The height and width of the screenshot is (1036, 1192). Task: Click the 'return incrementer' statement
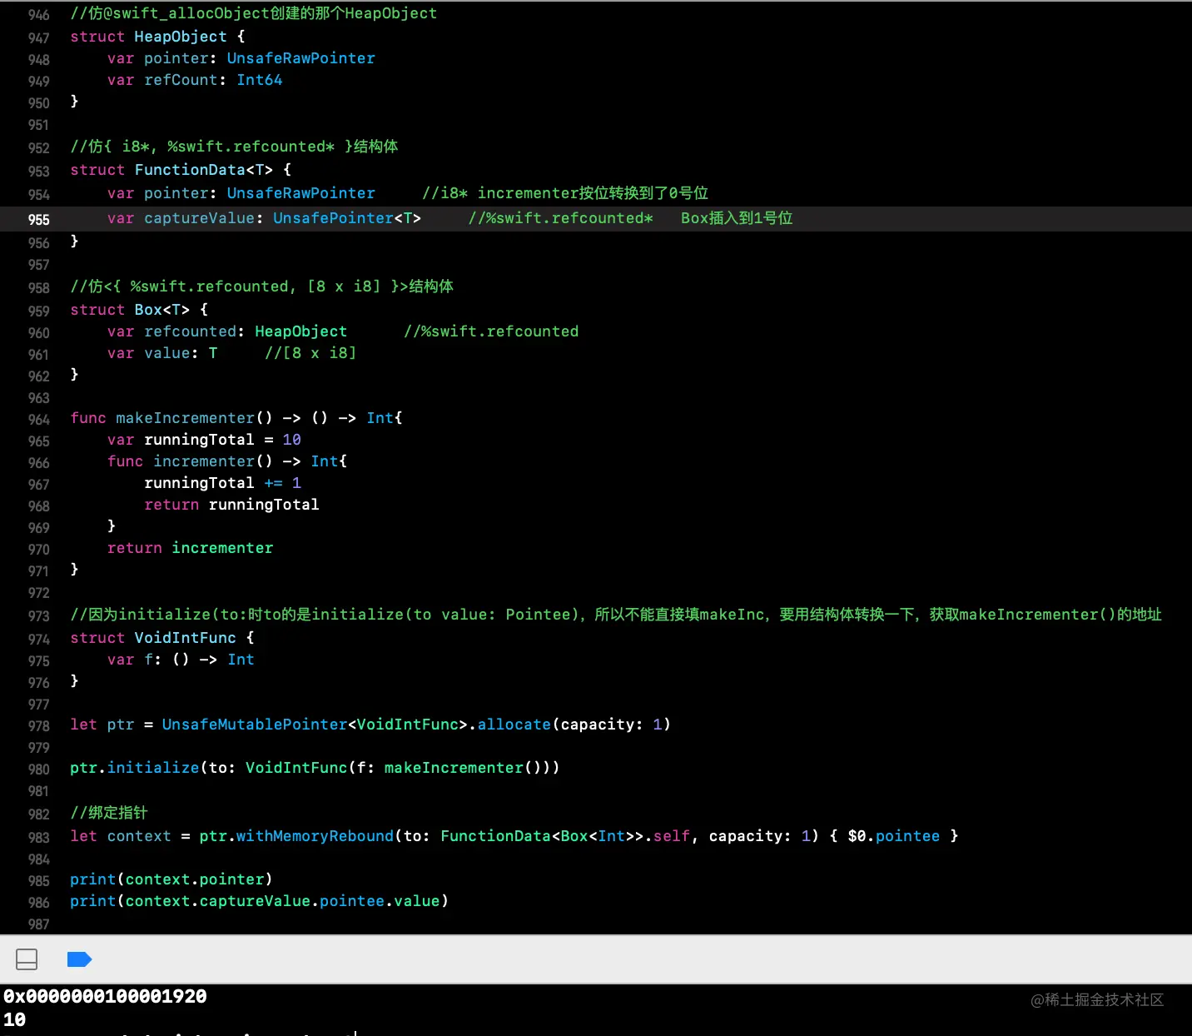pyautogui.click(x=190, y=548)
